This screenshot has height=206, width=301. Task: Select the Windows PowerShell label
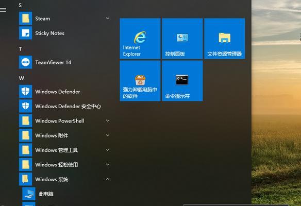(60, 121)
